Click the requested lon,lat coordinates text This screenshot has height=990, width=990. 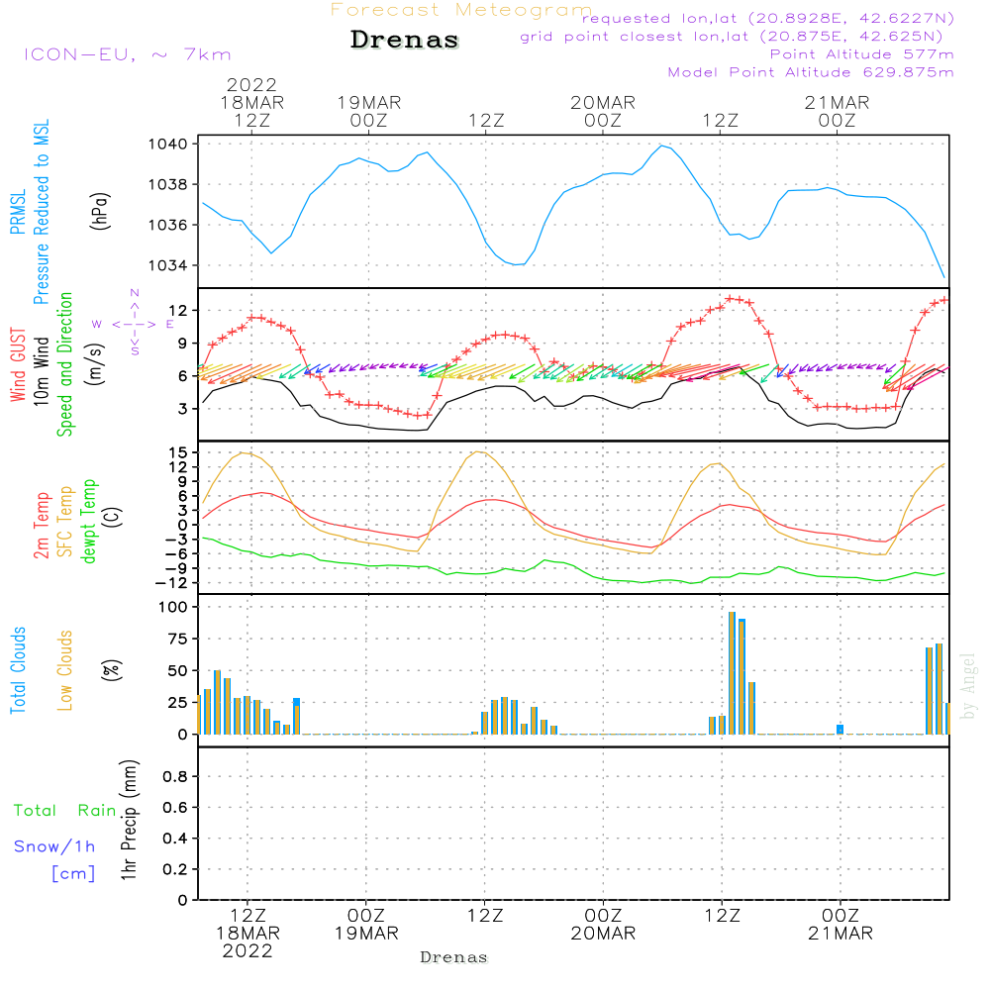pyautogui.click(x=768, y=19)
